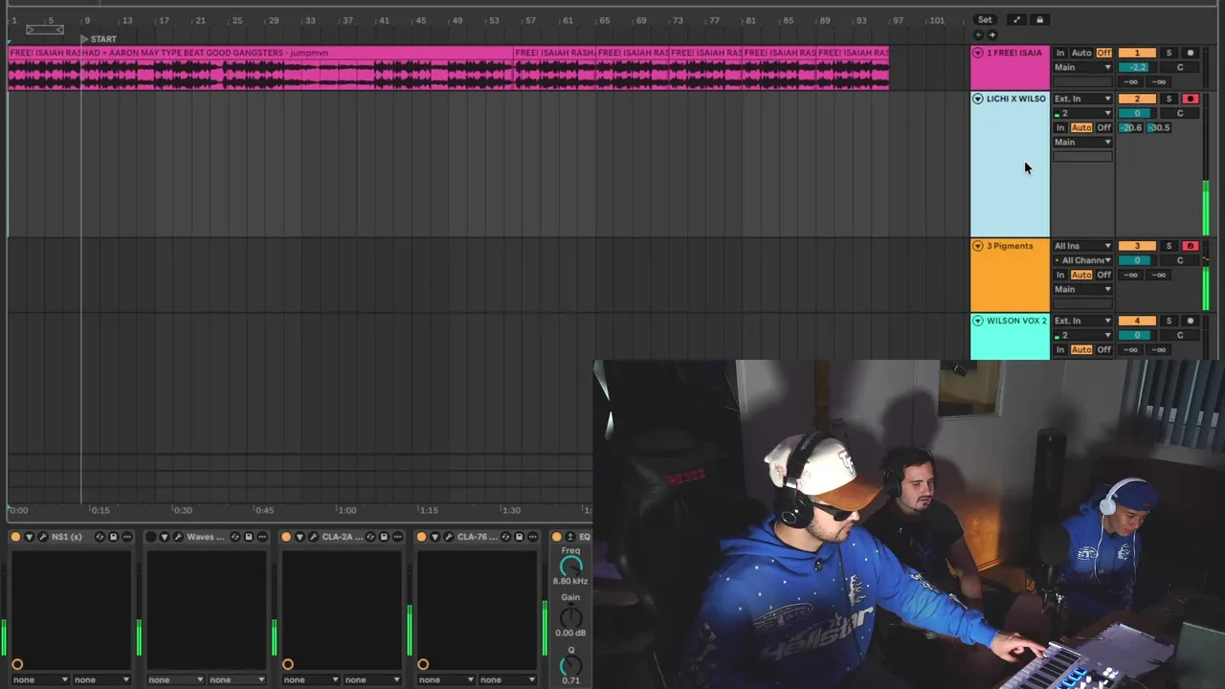Fold the 3 Pigments track
Image resolution: width=1225 pixels, height=689 pixels.
pyautogui.click(x=978, y=246)
